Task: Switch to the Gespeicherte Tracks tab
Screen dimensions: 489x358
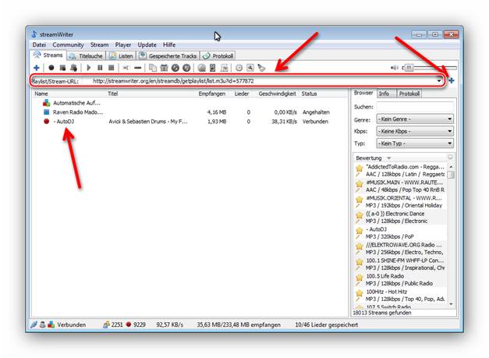Action: click(x=168, y=56)
